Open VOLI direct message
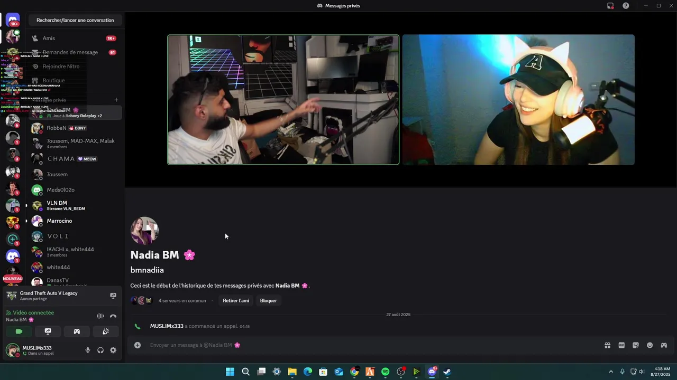 pyautogui.click(x=75, y=236)
